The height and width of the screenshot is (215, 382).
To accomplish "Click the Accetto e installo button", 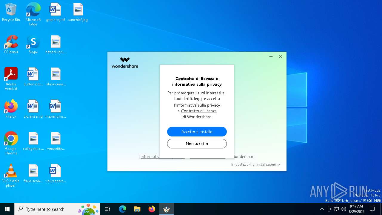I will (197, 132).
